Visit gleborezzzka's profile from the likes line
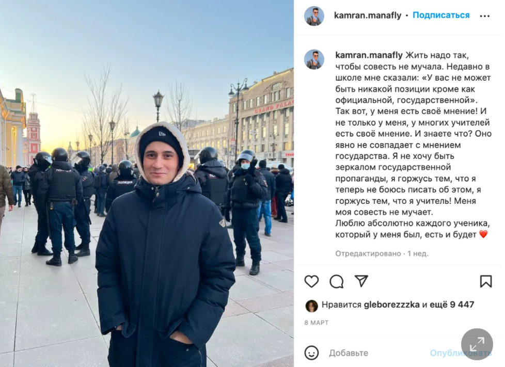This screenshot has width=505, height=367. 391,305
